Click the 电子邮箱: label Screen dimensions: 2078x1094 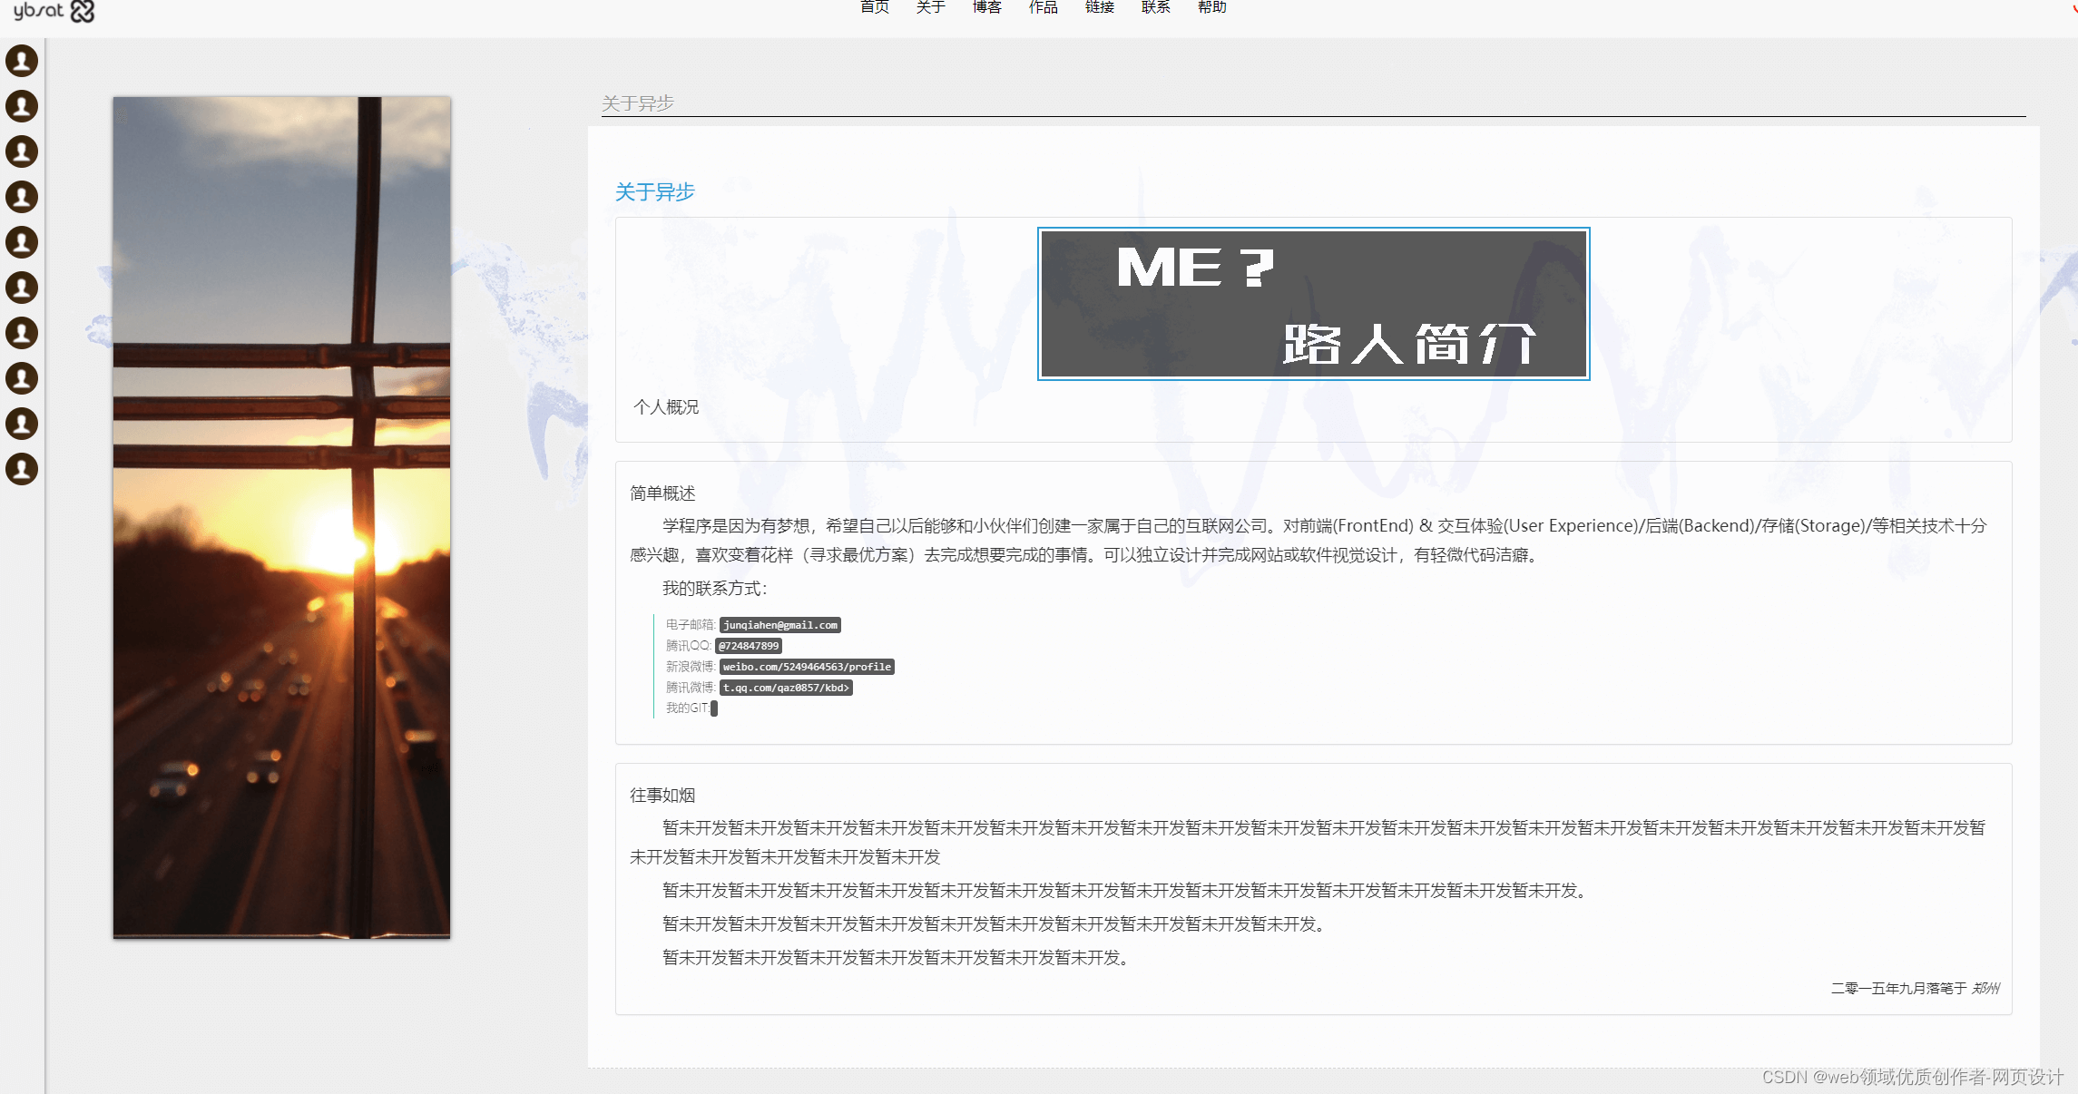pos(691,625)
